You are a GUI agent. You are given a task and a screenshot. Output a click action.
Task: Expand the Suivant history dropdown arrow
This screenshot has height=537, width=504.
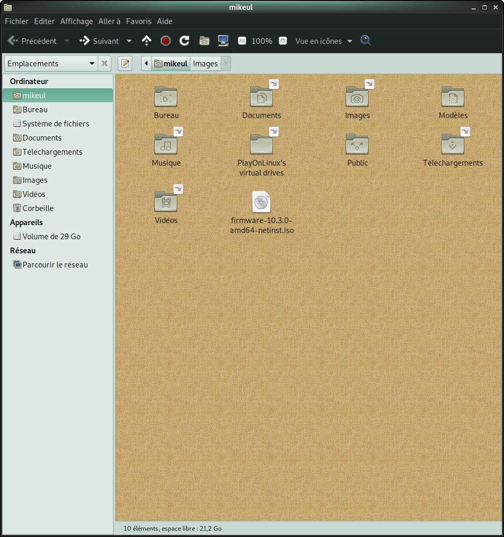[129, 41]
